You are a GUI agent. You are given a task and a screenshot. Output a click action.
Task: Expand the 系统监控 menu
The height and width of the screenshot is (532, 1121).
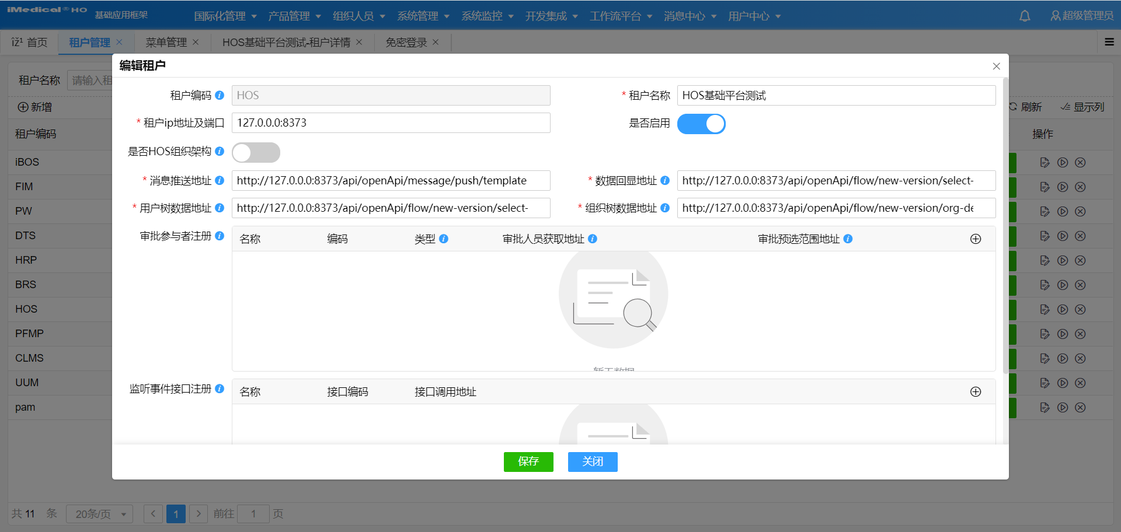(488, 16)
